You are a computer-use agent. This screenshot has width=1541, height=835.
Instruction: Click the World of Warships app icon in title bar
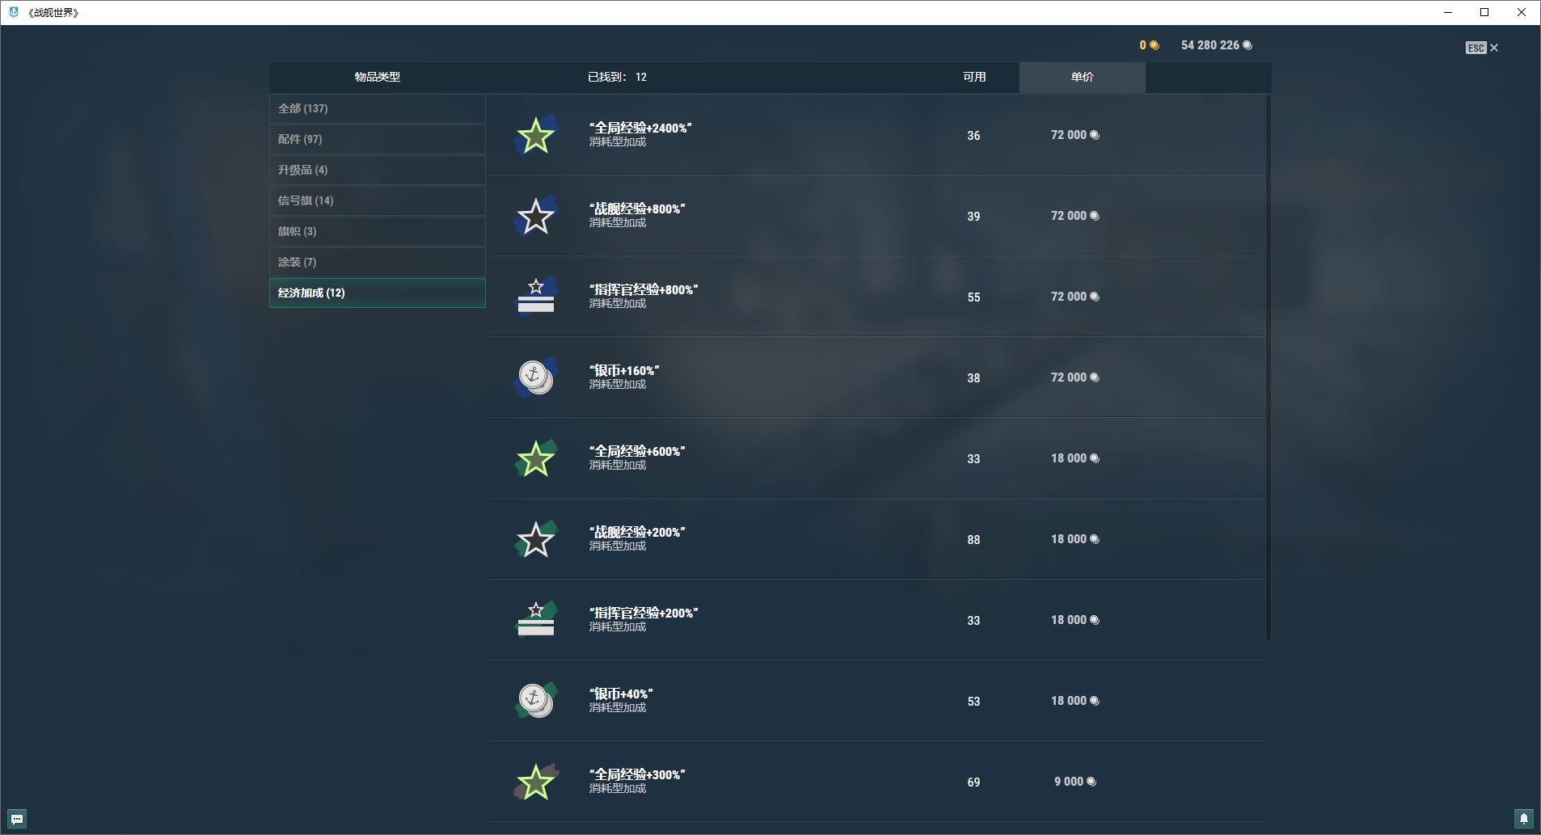[x=14, y=12]
